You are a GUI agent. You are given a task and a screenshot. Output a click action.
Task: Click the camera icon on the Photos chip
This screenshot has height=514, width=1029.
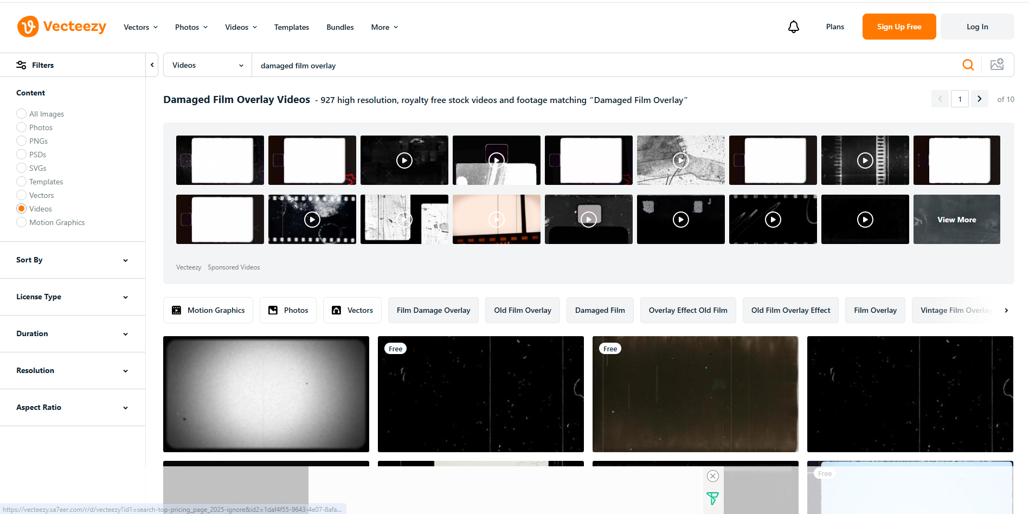[273, 310]
